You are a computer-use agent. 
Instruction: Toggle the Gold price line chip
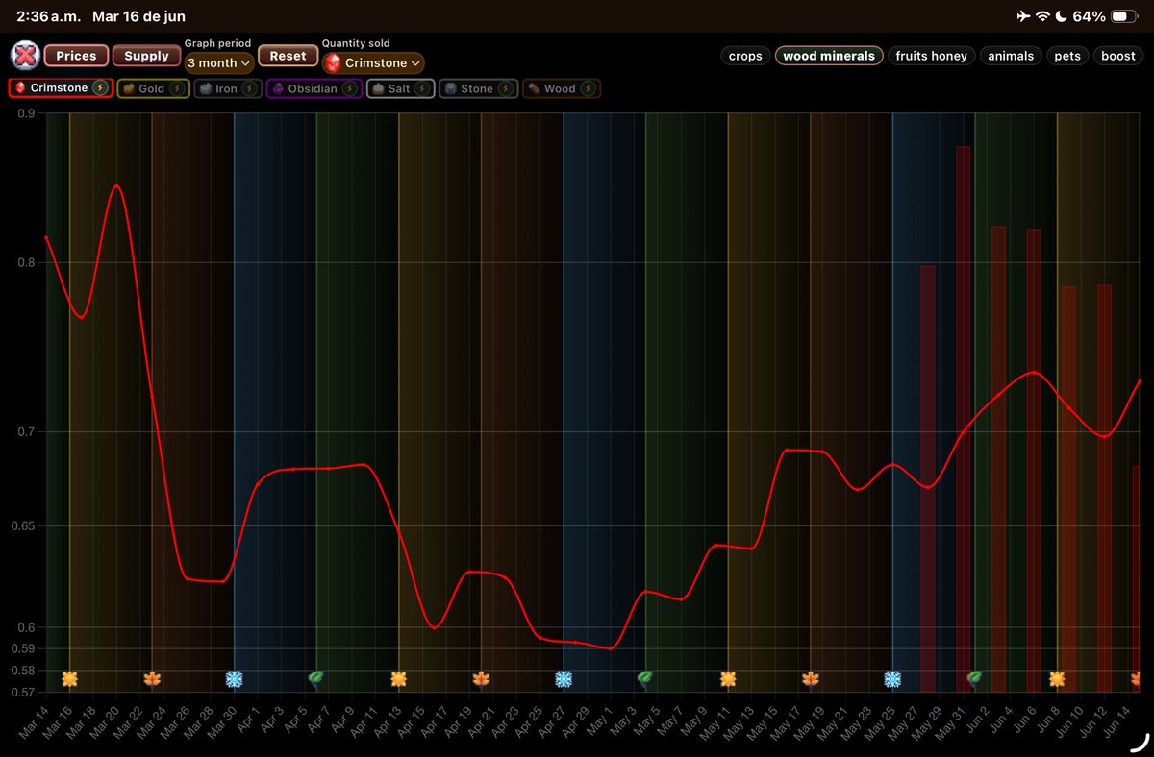point(154,88)
